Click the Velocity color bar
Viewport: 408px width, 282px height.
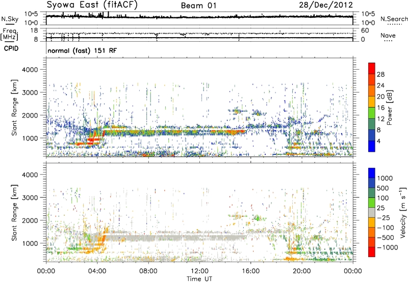tap(372, 212)
